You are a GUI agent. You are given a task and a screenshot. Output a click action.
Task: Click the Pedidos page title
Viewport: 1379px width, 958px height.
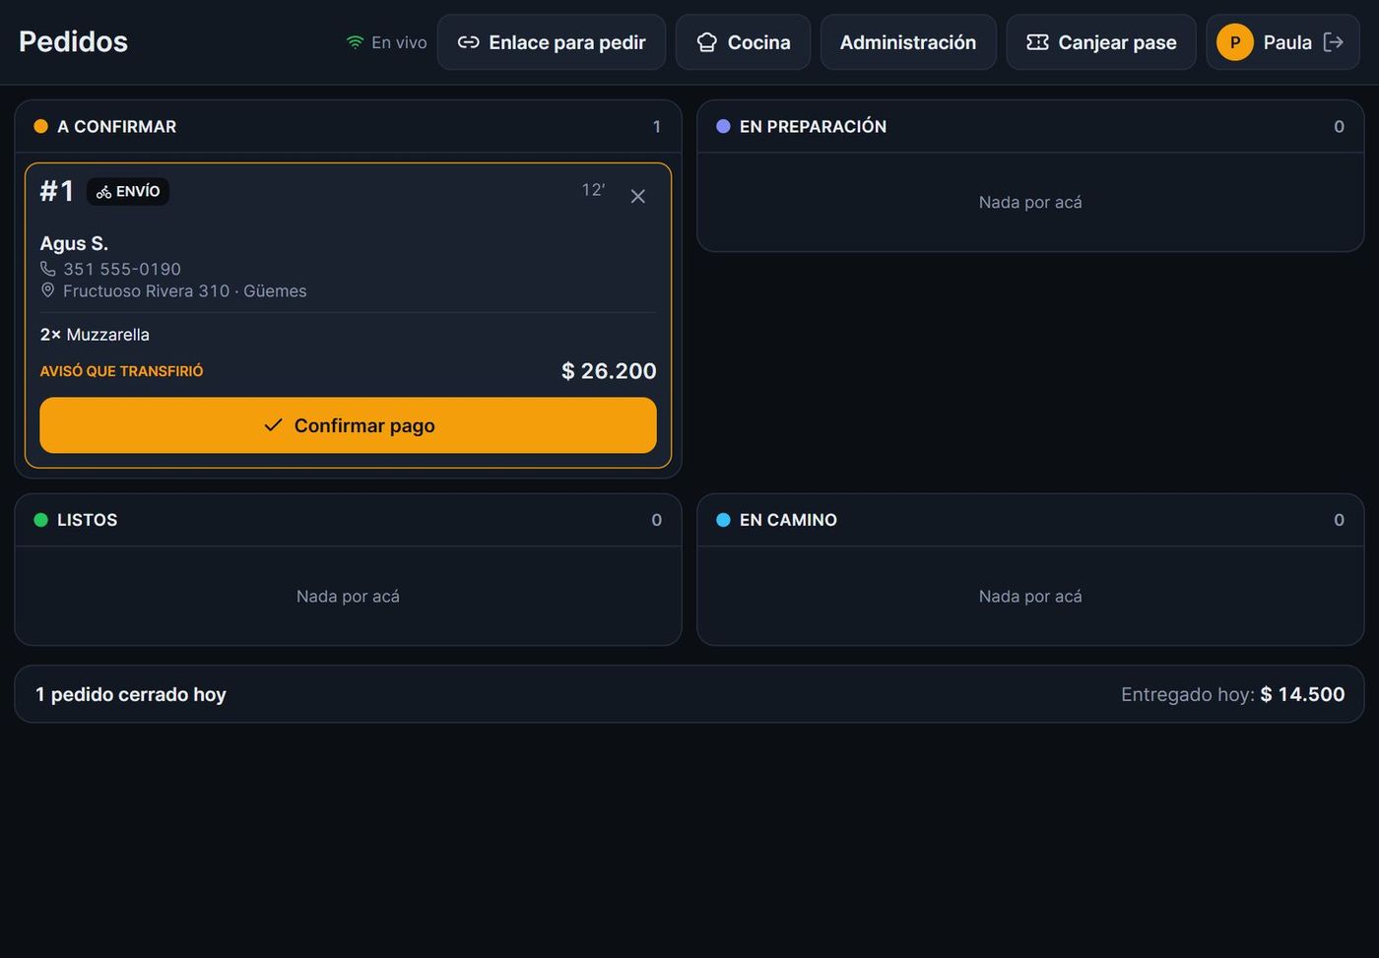click(x=73, y=41)
